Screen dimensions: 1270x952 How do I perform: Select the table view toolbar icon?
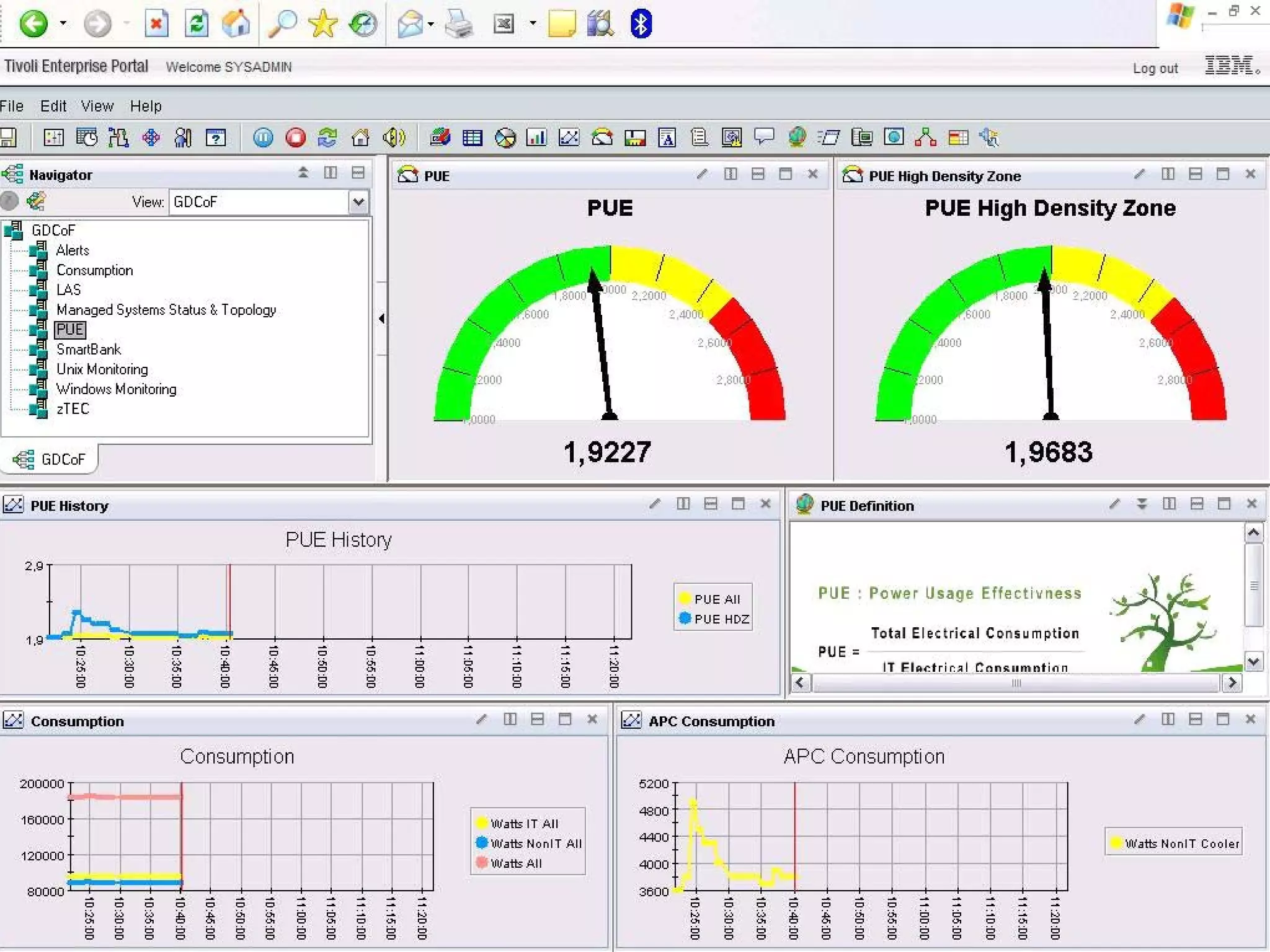pyautogui.click(x=473, y=138)
